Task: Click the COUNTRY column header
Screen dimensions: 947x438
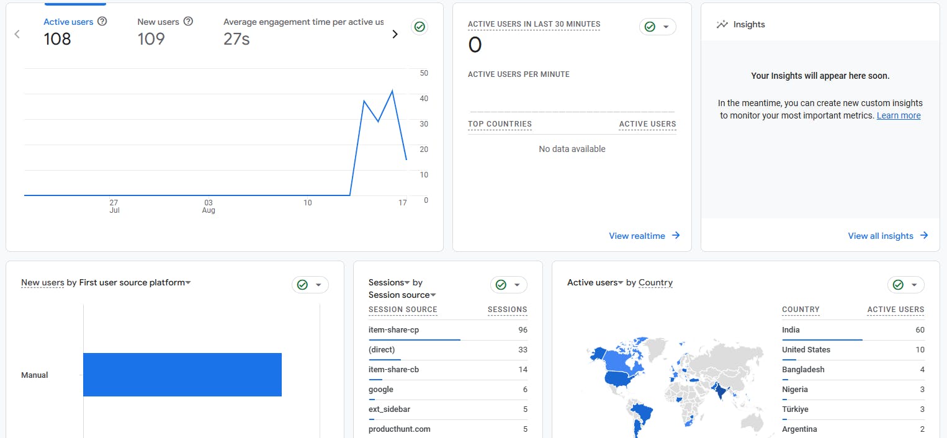Action: (x=801, y=310)
